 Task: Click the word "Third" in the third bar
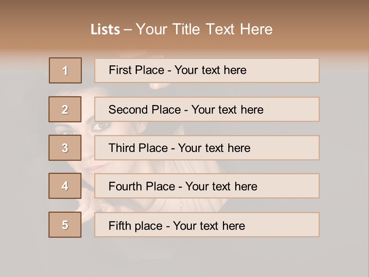click(x=122, y=148)
